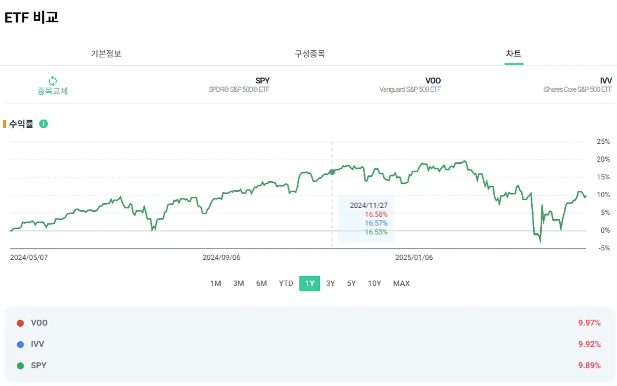The width and height of the screenshot is (617, 386).
Task: Click Vanguard S&P 500 ETF name
Action: tap(410, 89)
